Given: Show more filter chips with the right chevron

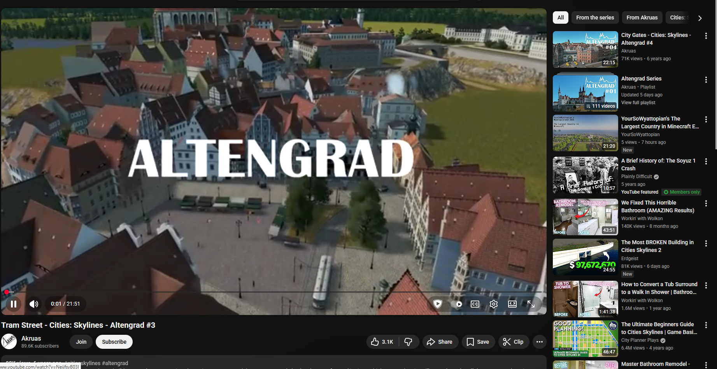Looking at the screenshot, I should point(700,18).
